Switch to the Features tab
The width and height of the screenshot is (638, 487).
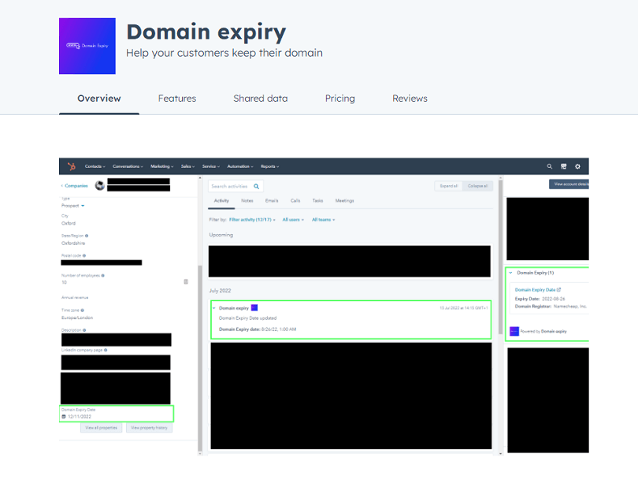[x=177, y=99]
